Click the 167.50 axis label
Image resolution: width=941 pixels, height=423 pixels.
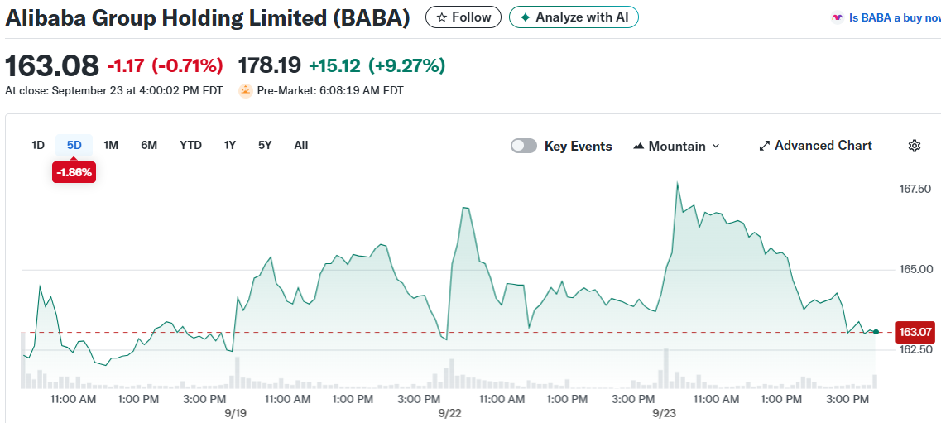pos(914,190)
